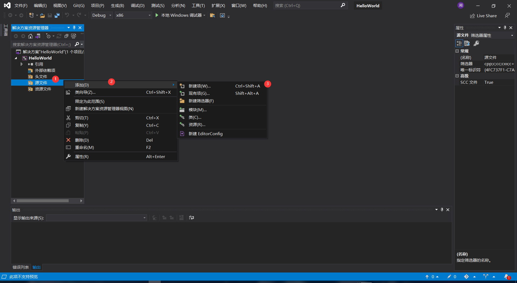
Task: Open the notifications bell in status bar
Action: [x=507, y=277]
